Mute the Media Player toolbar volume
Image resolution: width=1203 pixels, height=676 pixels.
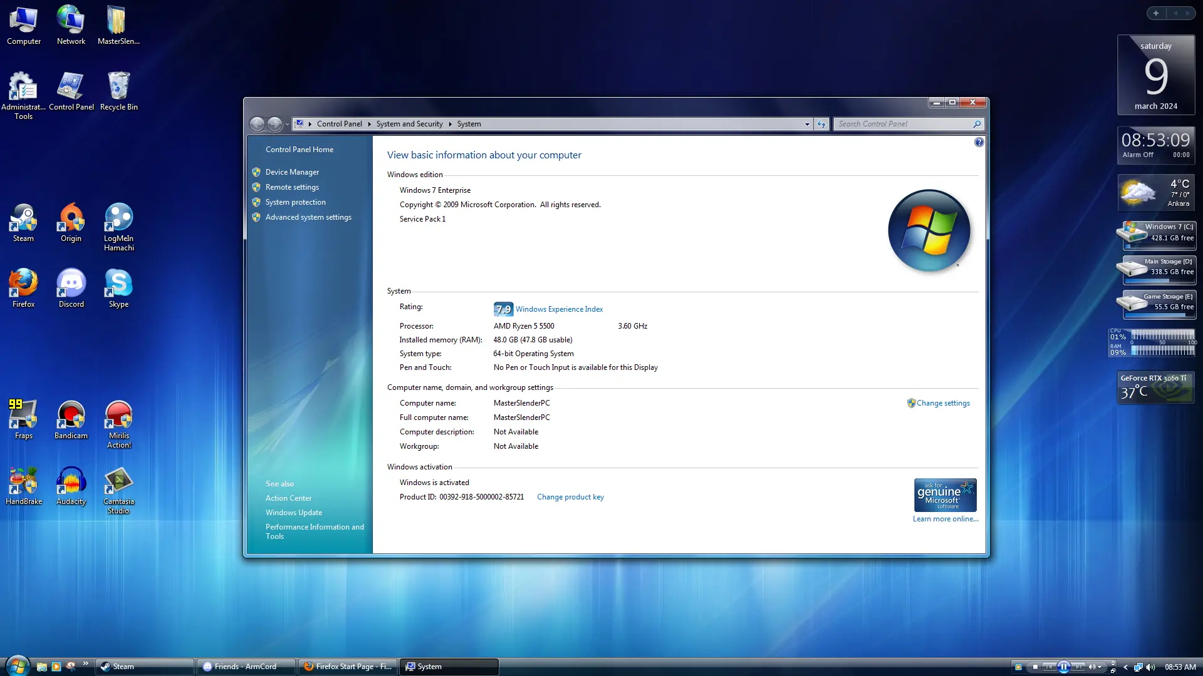tap(1092, 667)
